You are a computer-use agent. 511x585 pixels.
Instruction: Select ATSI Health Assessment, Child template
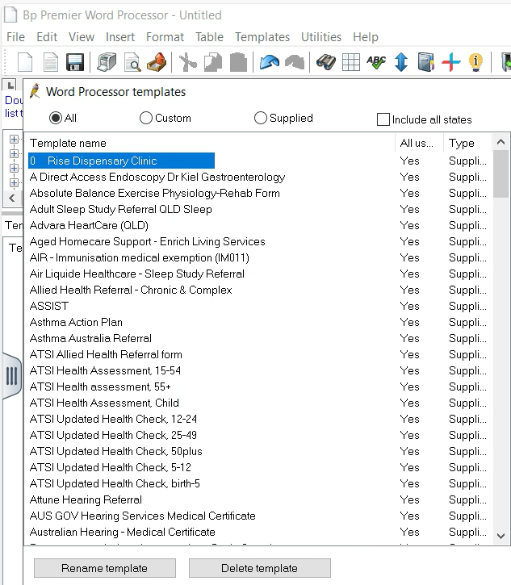point(104,403)
